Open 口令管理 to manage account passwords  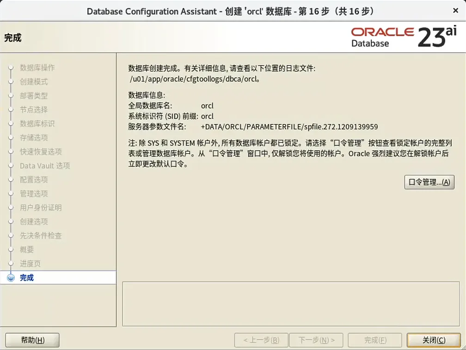tap(429, 182)
